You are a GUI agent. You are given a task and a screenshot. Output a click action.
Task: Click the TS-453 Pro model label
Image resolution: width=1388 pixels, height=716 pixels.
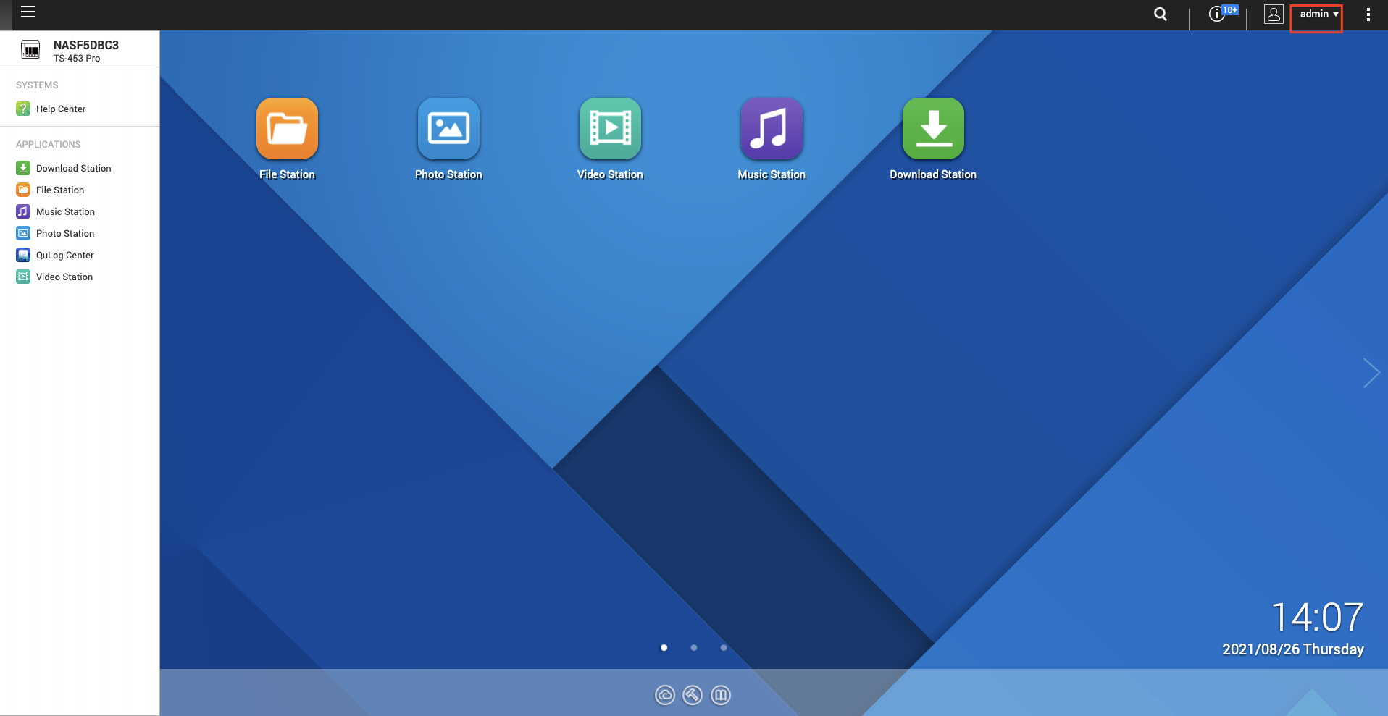coord(77,59)
